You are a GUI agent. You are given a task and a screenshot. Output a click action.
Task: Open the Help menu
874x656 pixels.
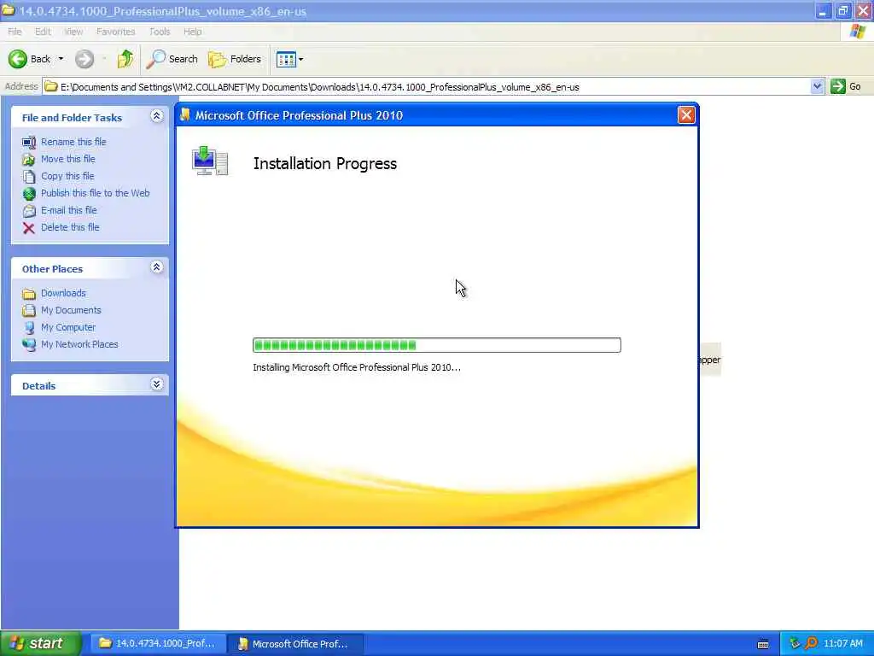point(192,32)
